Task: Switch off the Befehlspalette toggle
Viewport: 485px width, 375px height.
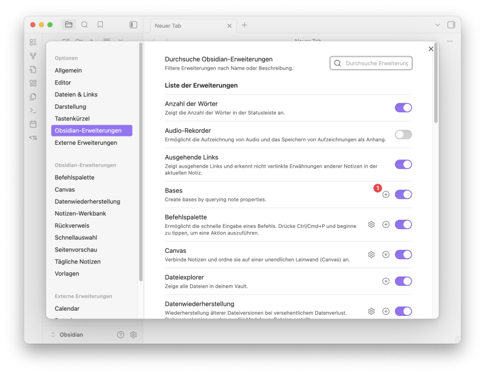Action: click(403, 224)
